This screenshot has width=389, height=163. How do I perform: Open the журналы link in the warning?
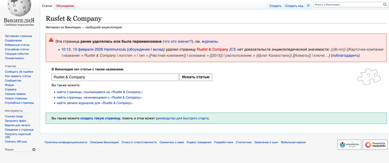[210, 41]
